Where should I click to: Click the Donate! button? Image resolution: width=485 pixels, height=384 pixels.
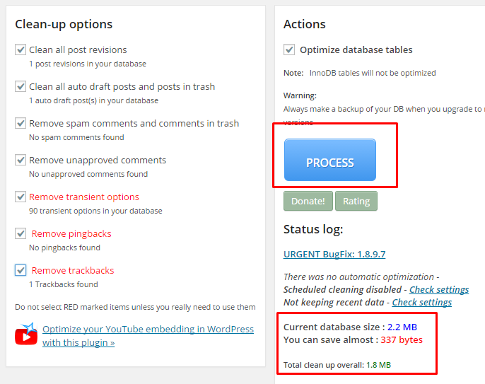[x=308, y=201]
